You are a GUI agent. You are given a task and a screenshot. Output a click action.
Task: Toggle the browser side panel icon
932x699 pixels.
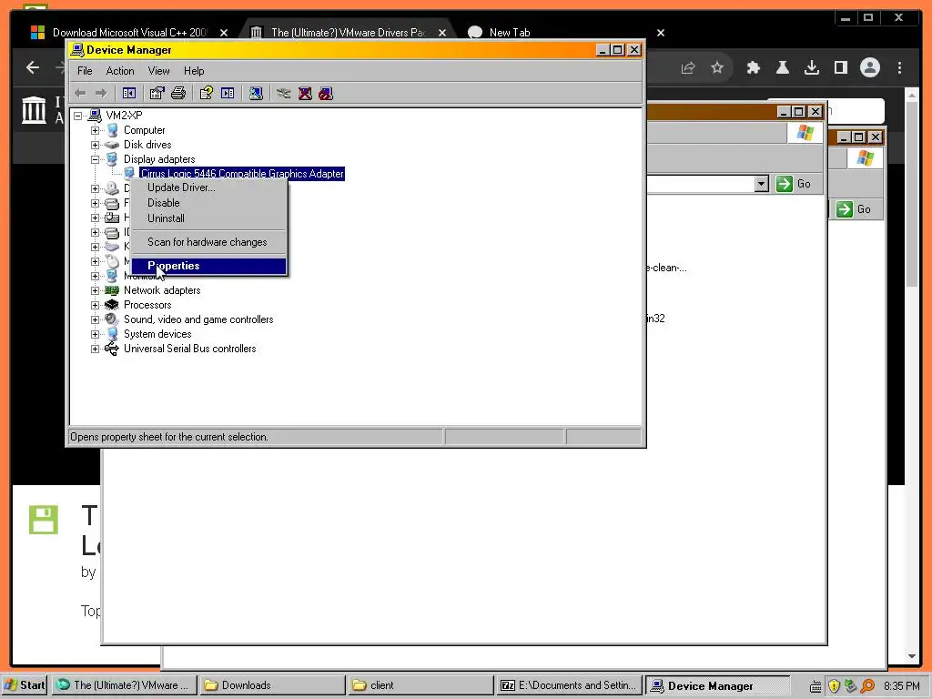840,67
